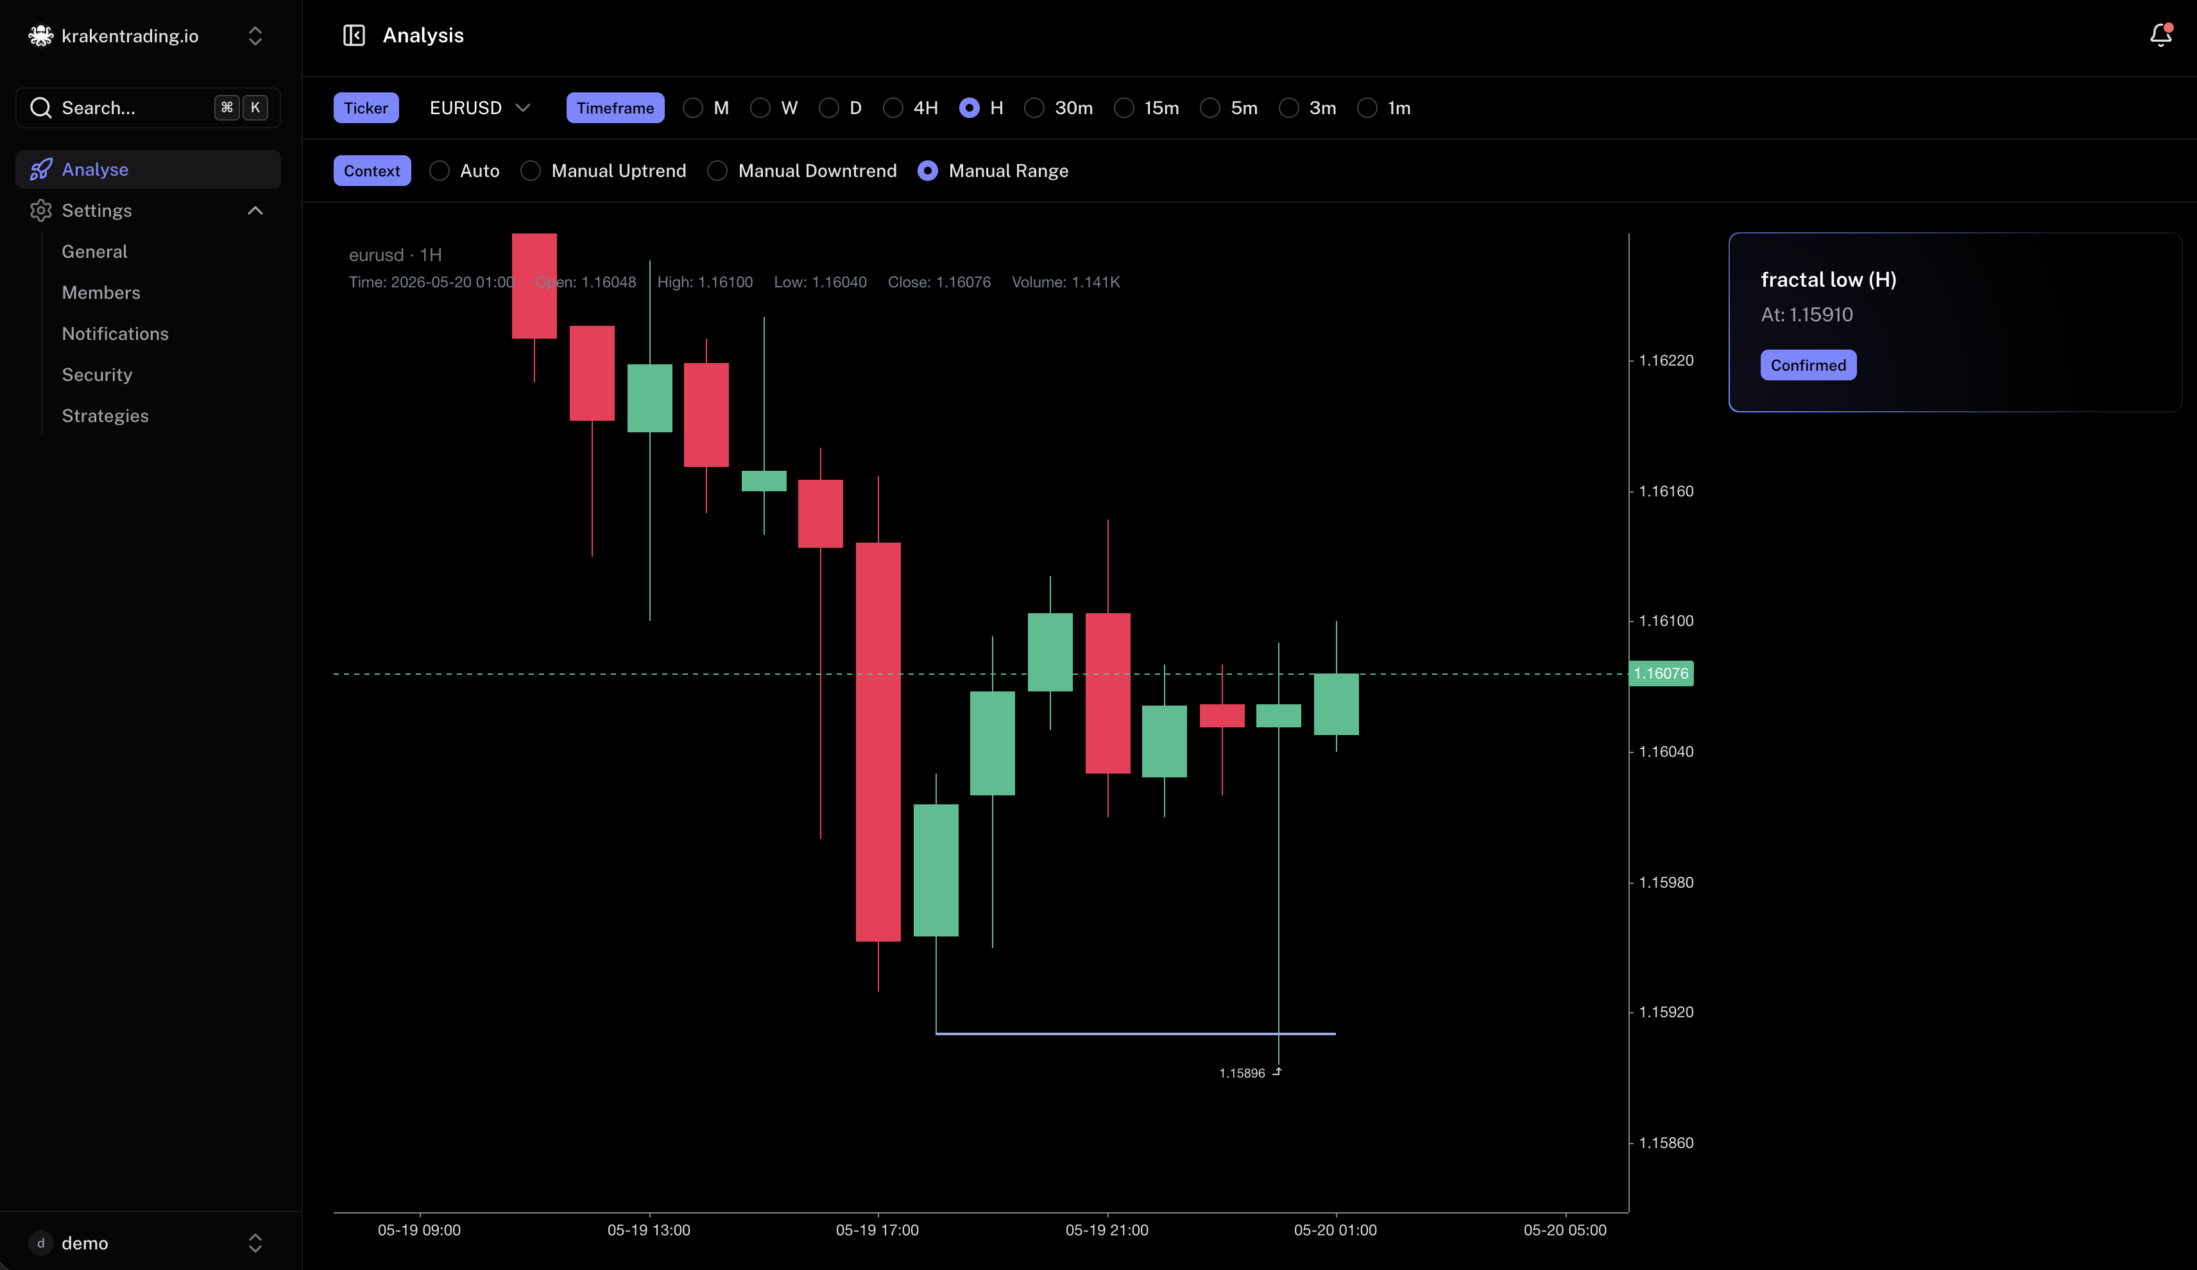Image resolution: width=2197 pixels, height=1270 pixels.
Task: Choose Manual Uptrend context
Action: point(531,171)
